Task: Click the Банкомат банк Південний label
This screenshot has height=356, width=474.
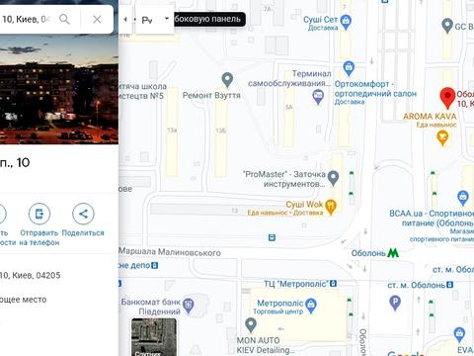Action: pyautogui.click(x=151, y=307)
